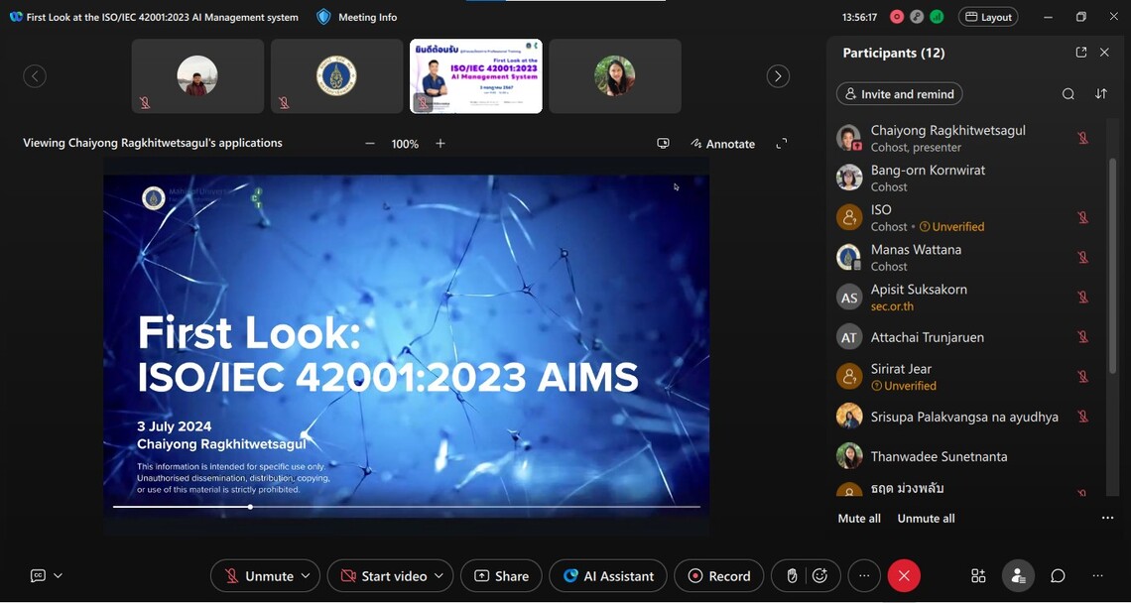Click the sort participants icon
Screen dimensions: 1131x603
[1100, 94]
